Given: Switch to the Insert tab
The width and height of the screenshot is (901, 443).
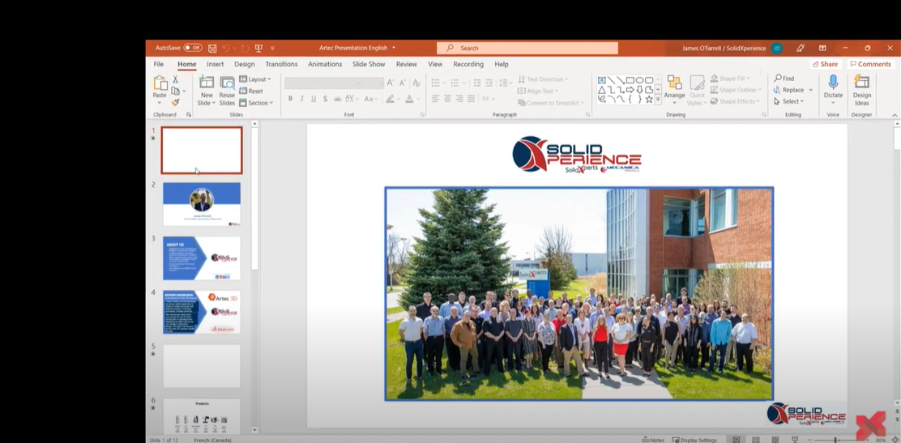Looking at the screenshot, I should pos(216,64).
